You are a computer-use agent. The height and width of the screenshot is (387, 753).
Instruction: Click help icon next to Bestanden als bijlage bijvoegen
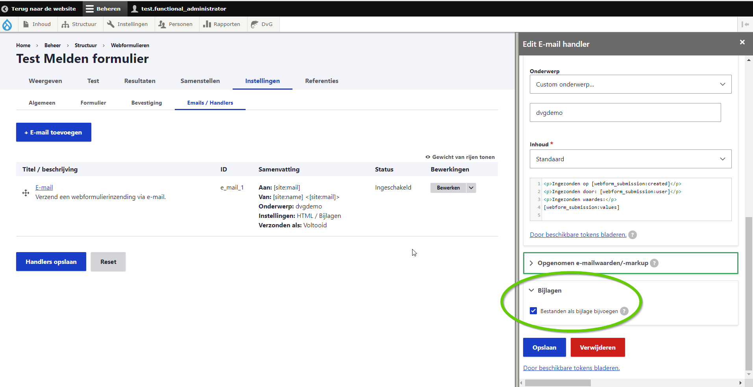coord(624,311)
